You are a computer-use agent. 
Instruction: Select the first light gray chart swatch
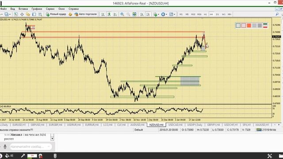coord(238,26)
